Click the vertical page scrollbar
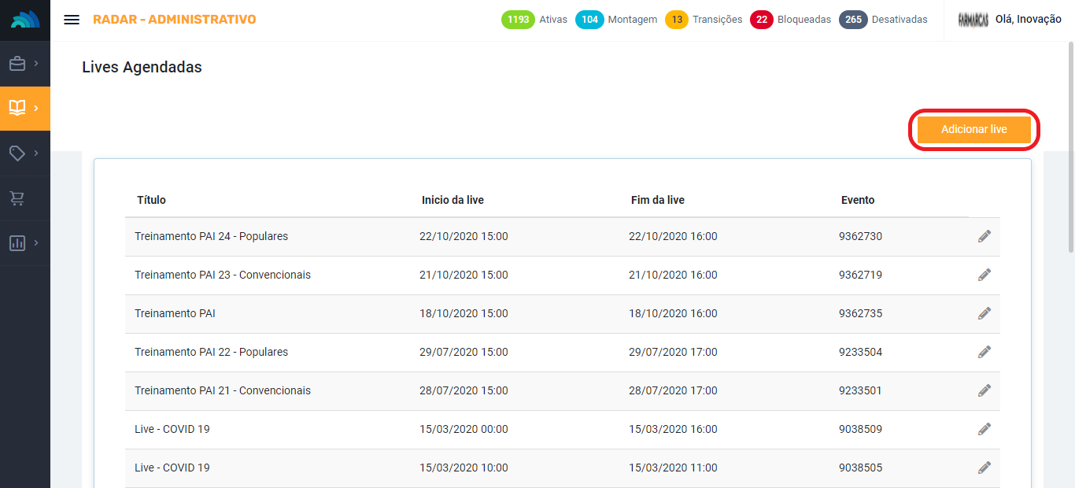 [1070, 150]
